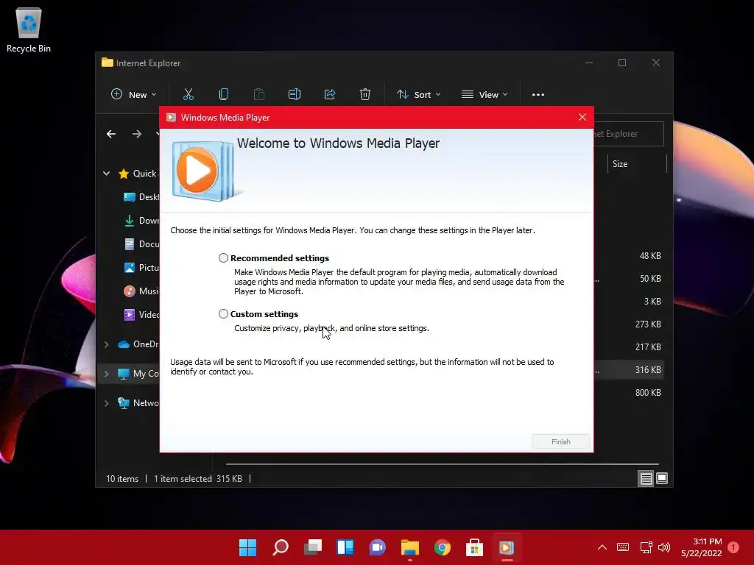The width and height of the screenshot is (754, 565).
Task: Open the Windows Start menu
Action: click(247, 547)
